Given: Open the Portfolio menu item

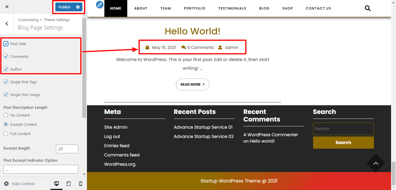Looking at the screenshot, I should pos(195,8).
